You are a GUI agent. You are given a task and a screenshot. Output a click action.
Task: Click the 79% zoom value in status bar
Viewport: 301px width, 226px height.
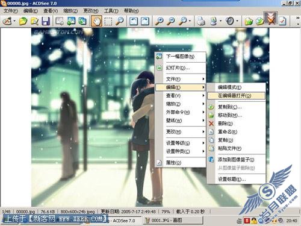(x=166, y=212)
